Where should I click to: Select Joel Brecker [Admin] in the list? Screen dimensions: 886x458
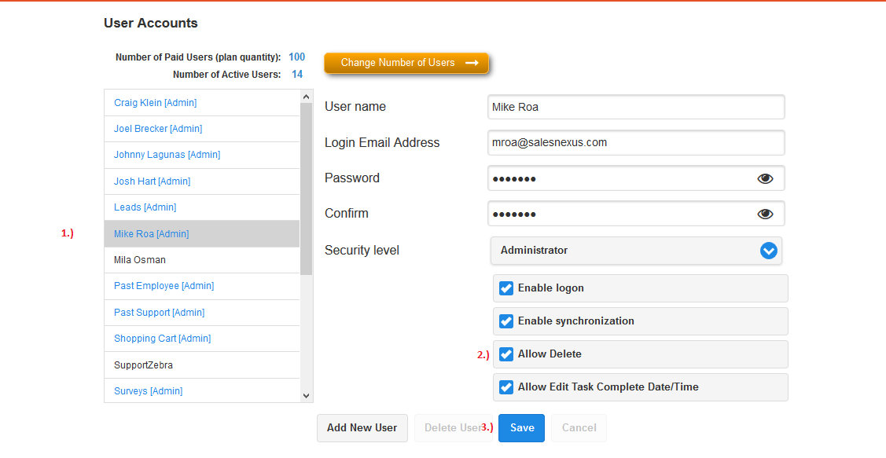[x=157, y=129]
